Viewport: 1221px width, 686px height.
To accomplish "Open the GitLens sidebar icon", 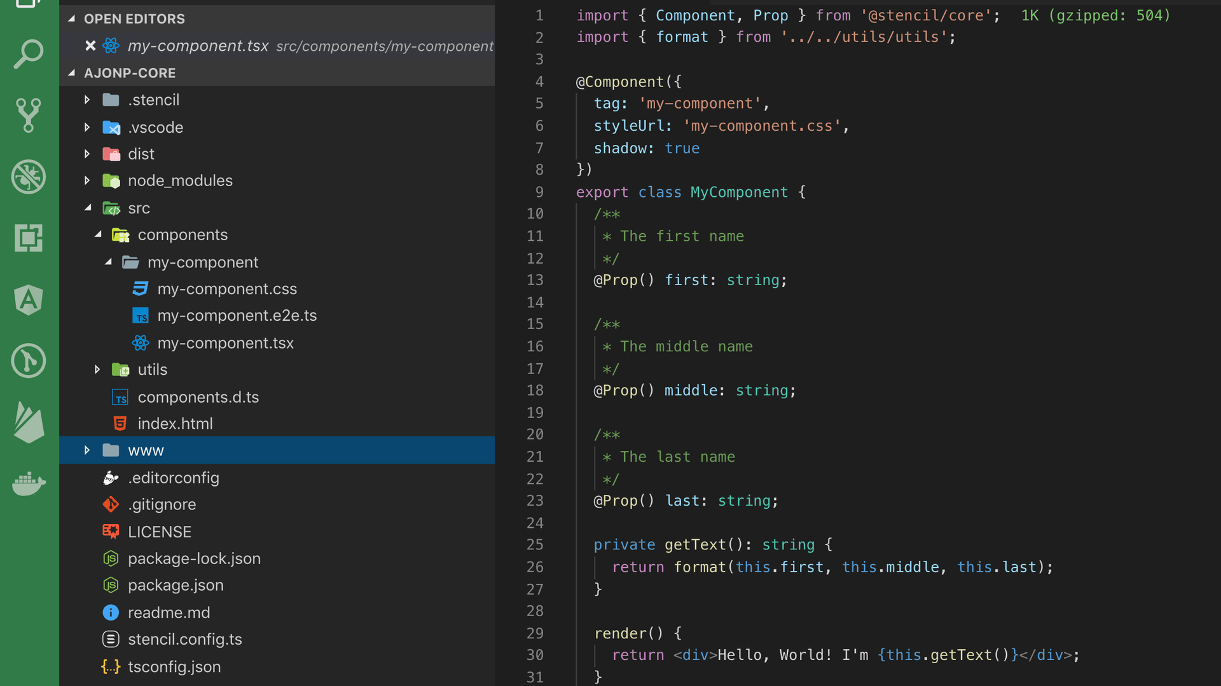I will tap(29, 361).
